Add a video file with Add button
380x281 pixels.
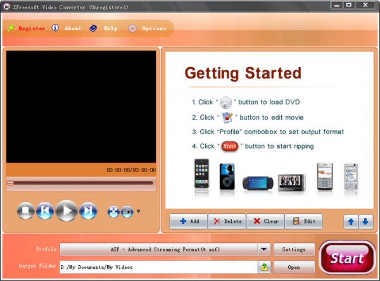click(188, 221)
